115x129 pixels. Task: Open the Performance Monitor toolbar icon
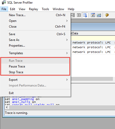point(99,15)
